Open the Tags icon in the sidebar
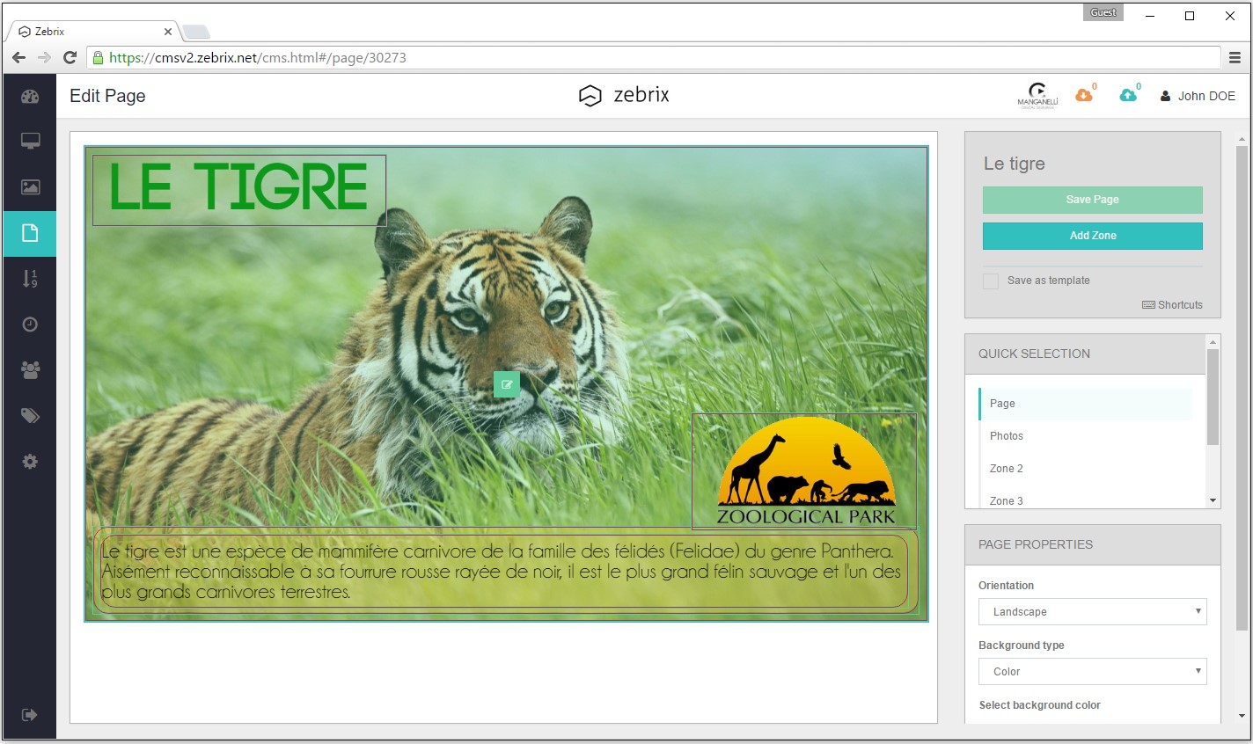This screenshot has height=744, width=1253. (29, 415)
